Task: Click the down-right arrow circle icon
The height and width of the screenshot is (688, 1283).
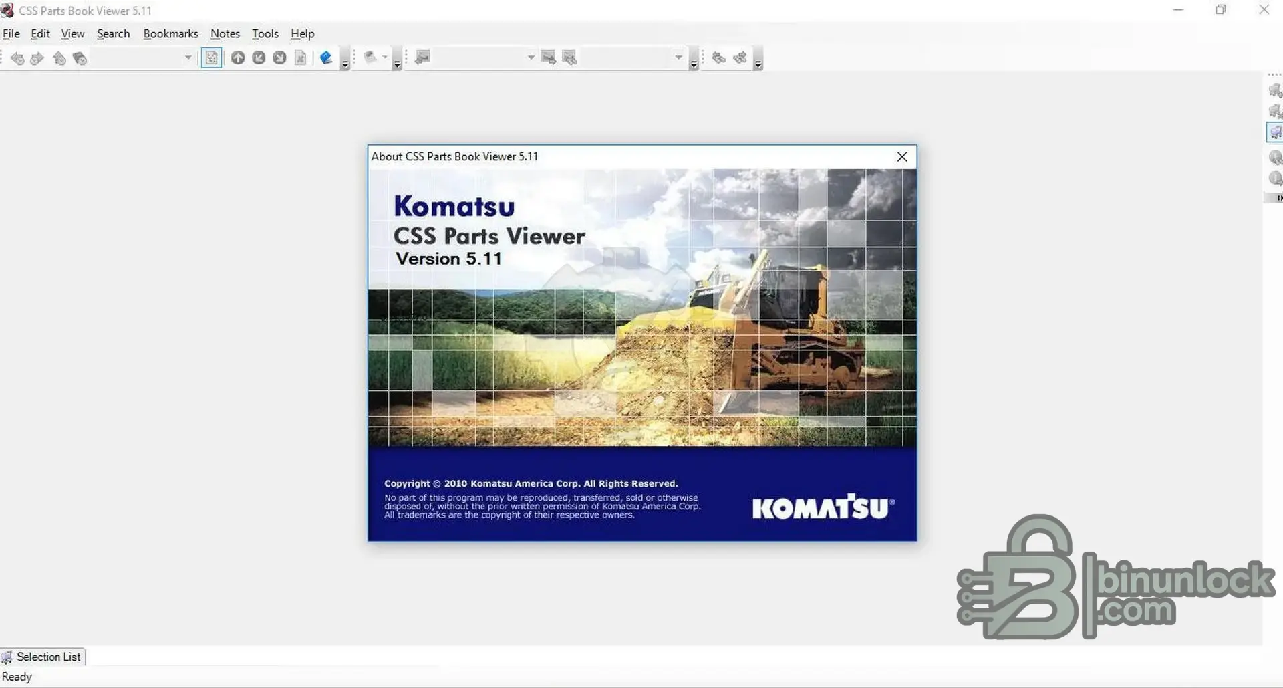Action: click(279, 58)
